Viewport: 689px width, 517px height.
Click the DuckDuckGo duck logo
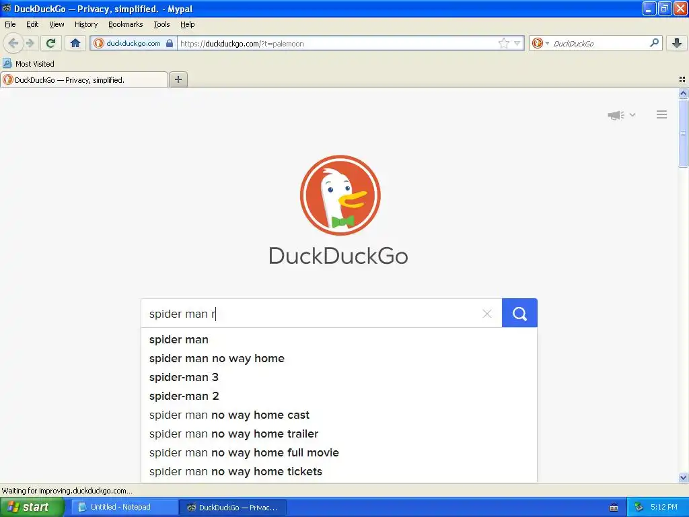coord(340,195)
